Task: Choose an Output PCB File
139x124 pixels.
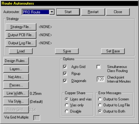Action: click(21, 35)
